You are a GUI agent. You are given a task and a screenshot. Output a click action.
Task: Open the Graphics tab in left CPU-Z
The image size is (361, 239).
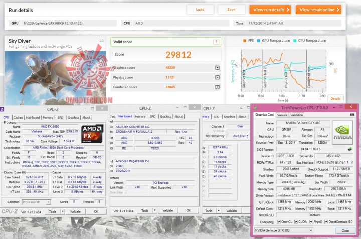tap(73, 118)
